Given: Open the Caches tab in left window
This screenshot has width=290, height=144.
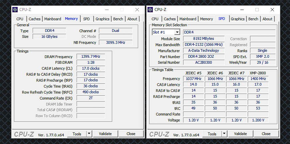Looking at the screenshot, I should [x=34, y=19].
